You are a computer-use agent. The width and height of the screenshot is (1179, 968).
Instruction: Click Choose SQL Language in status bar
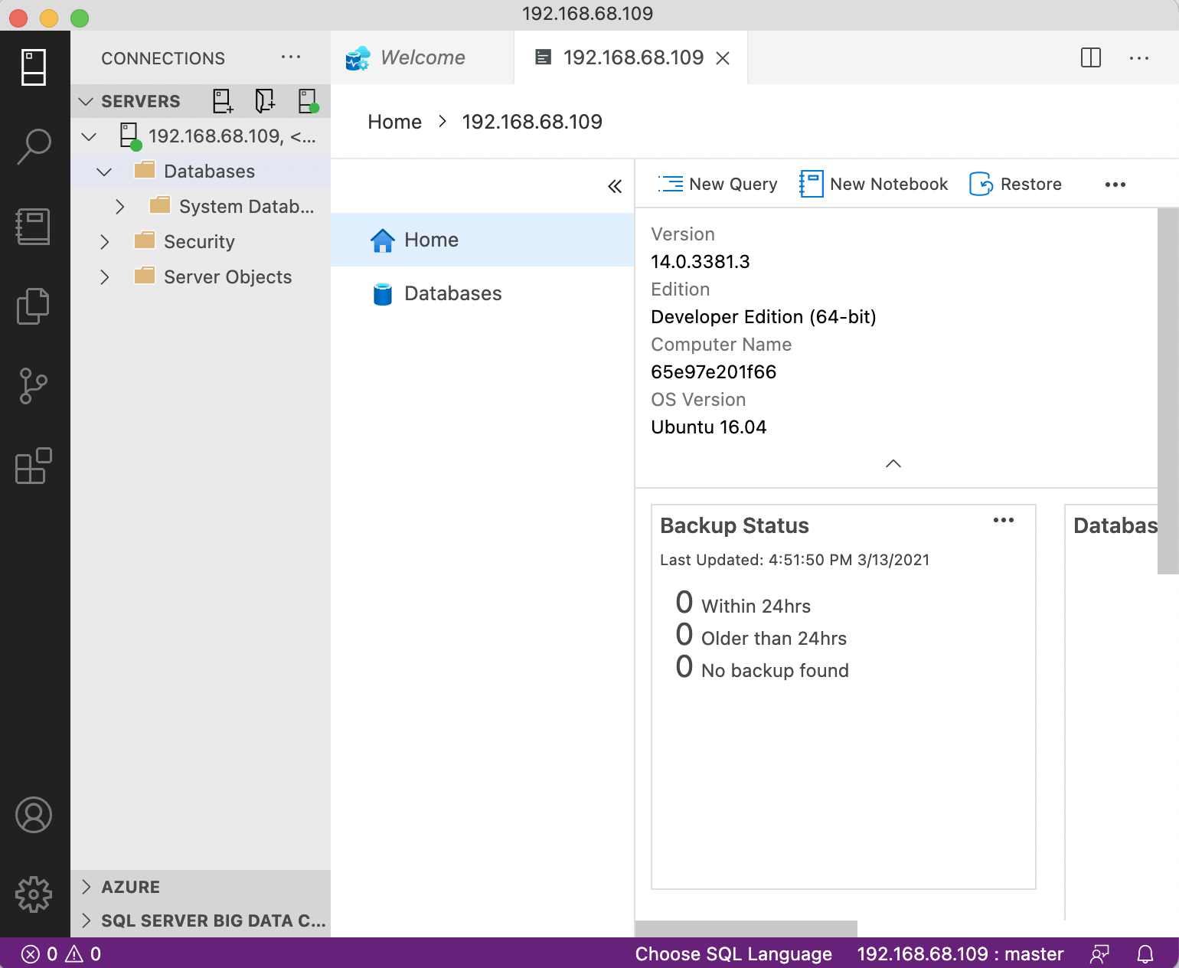[x=733, y=953]
